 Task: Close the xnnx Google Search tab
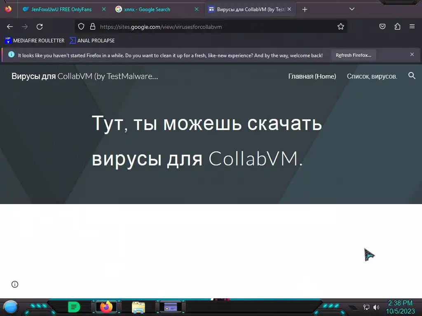pos(197,9)
